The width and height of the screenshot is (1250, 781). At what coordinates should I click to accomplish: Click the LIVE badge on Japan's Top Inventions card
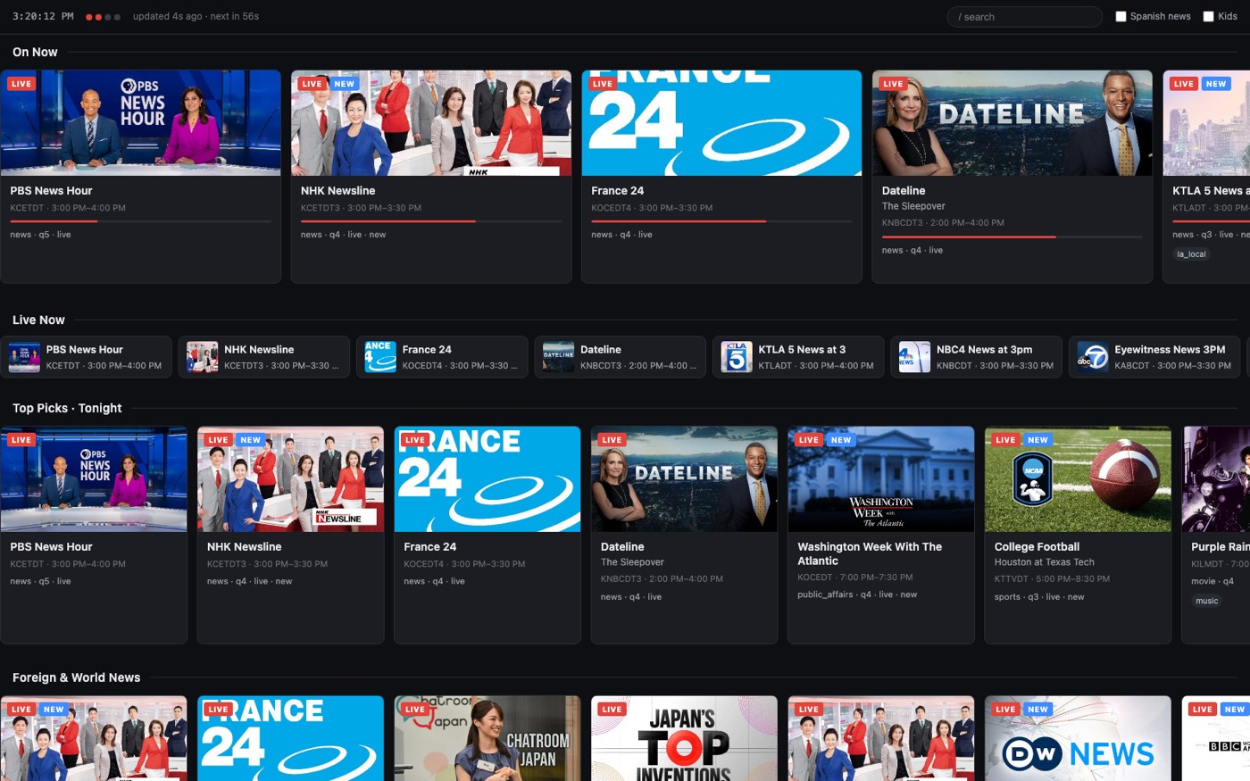click(x=612, y=710)
